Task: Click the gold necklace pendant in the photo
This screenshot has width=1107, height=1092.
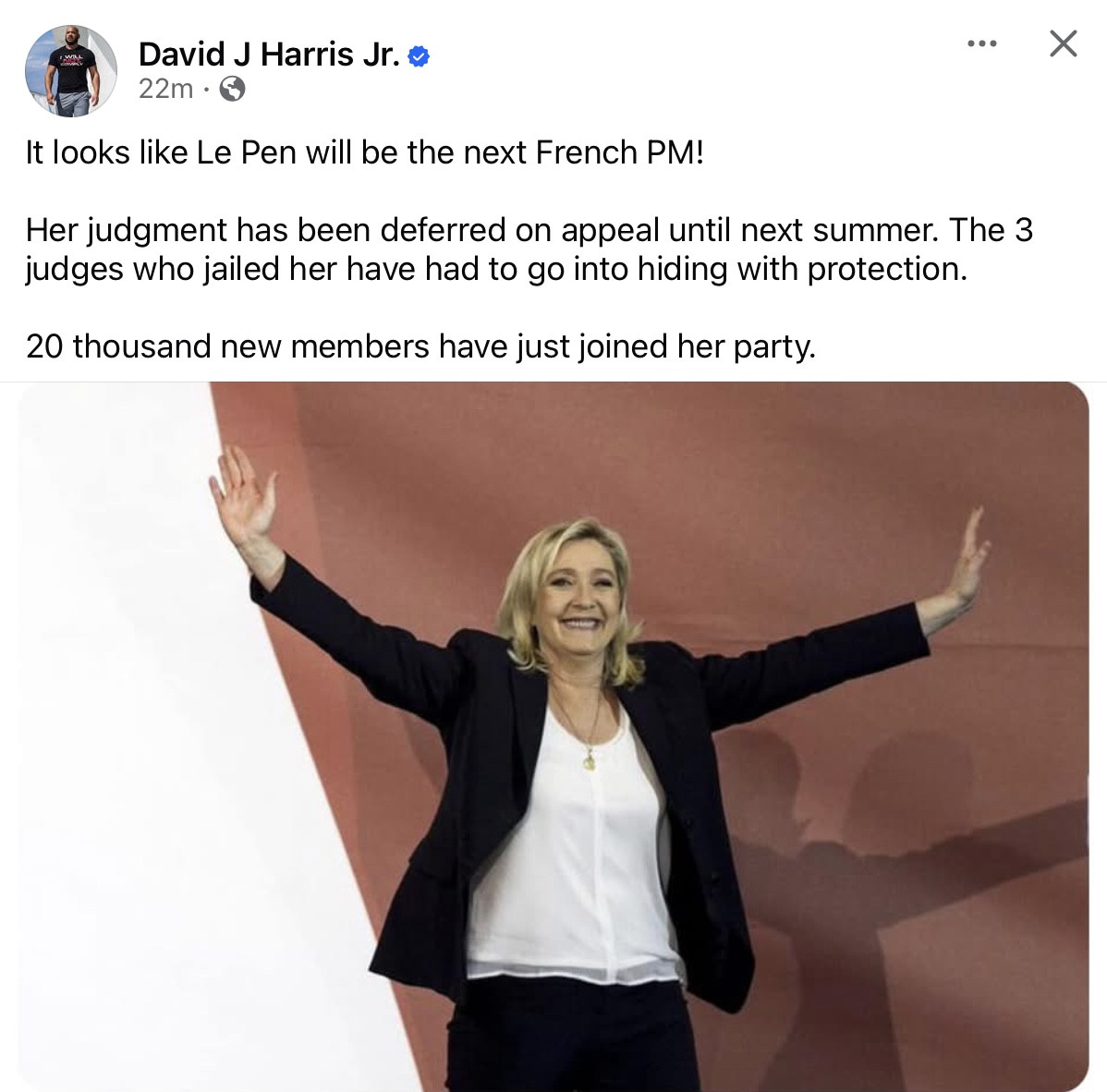Action: (x=590, y=761)
